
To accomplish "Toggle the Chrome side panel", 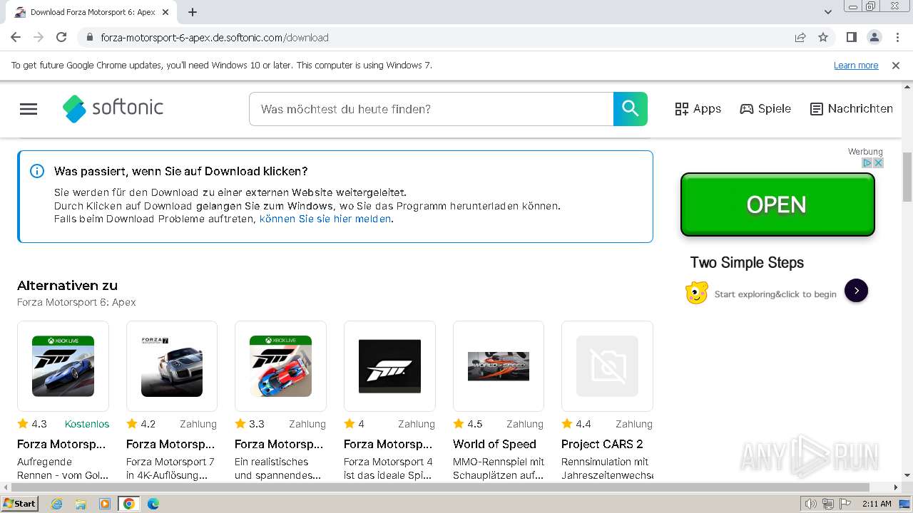I will (851, 37).
